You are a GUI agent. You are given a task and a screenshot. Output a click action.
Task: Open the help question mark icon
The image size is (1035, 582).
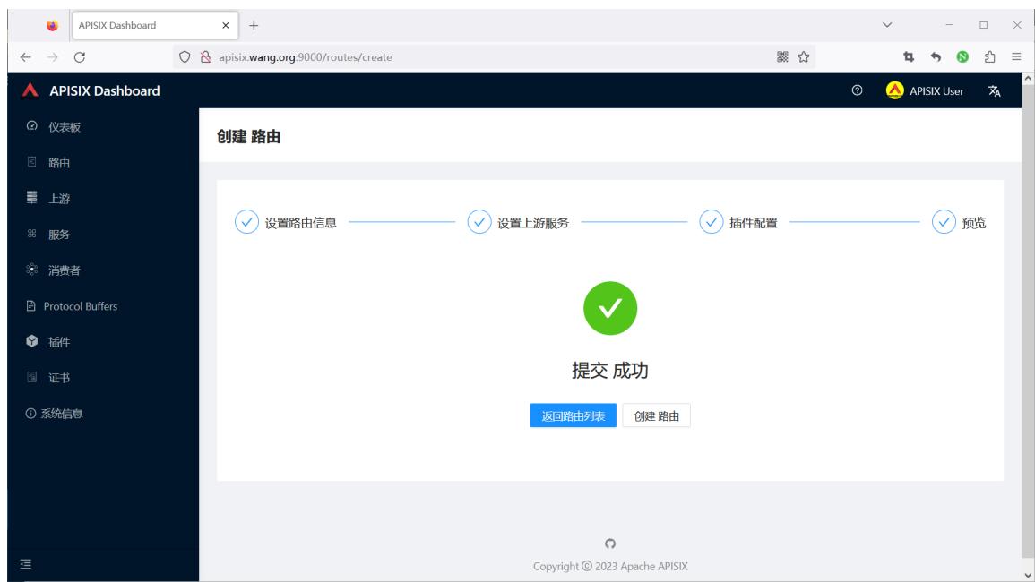pyautogui.click(x=857, y=90)
